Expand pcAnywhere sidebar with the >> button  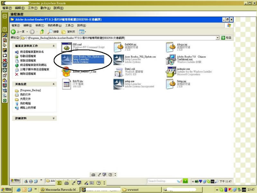(5, 16)
